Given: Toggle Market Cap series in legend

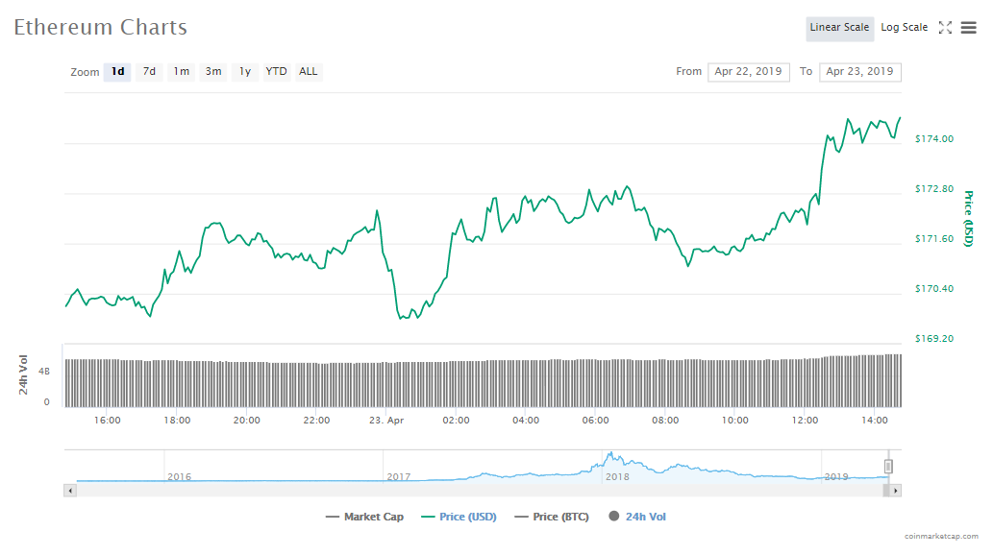Looking at the screenshot, I should pos(365,517).
